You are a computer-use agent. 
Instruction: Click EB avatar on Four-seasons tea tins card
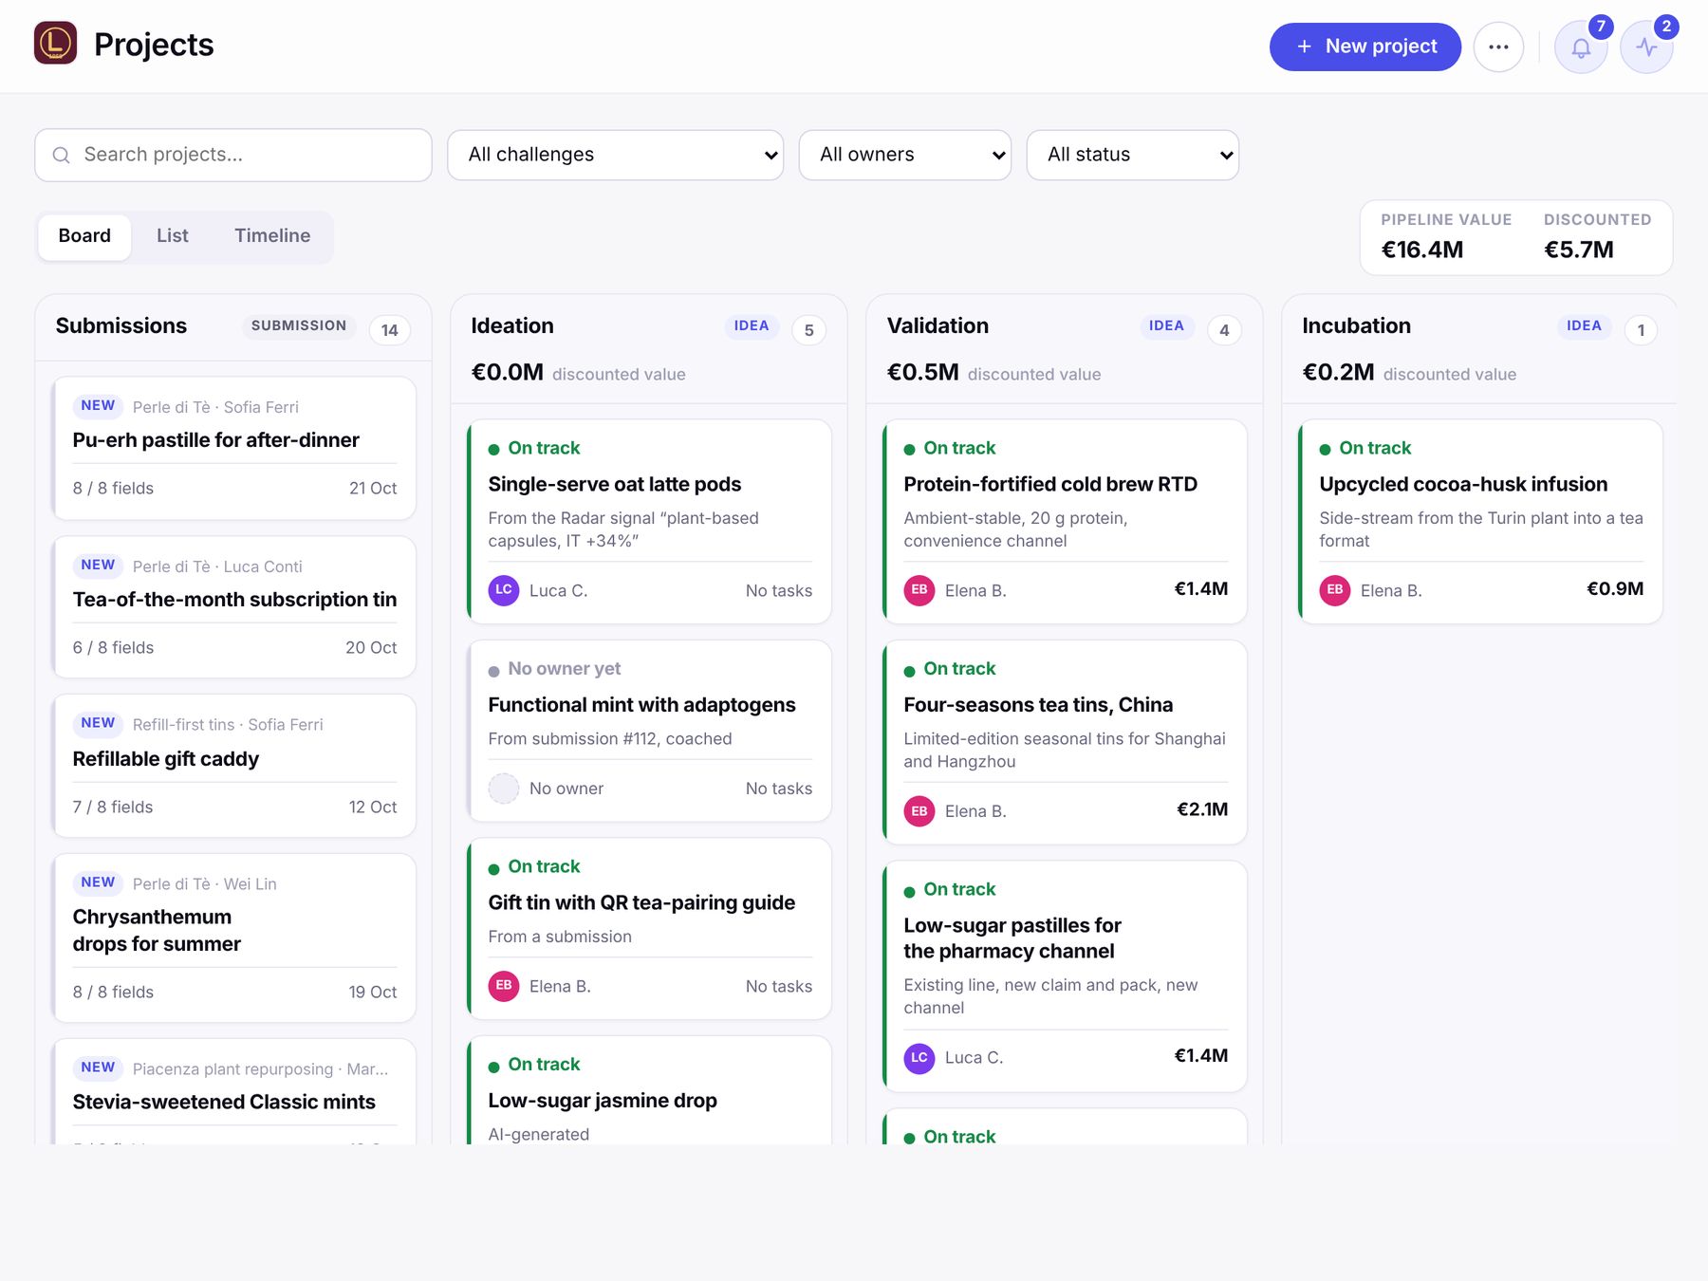(x=919, y=811)
